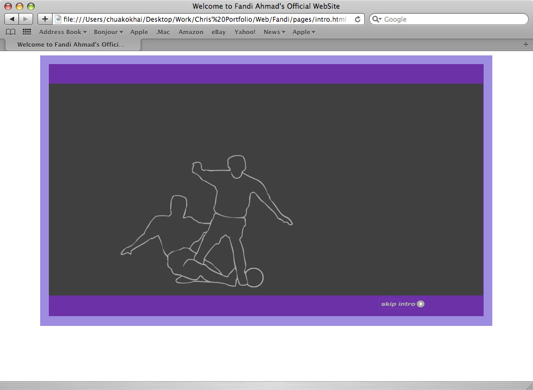The width and height of the screenshot is (533, 390).
Task: Expand the Apple bookmarks folder next to News
Action: click(304, 32)
